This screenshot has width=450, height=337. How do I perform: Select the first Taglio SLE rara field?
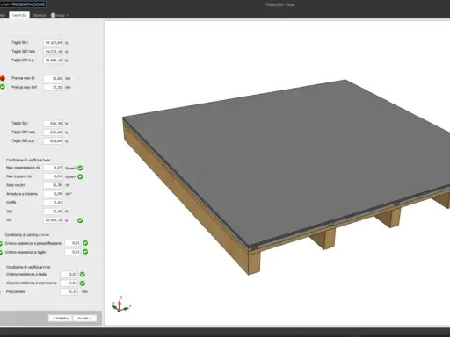pos(54,52)
